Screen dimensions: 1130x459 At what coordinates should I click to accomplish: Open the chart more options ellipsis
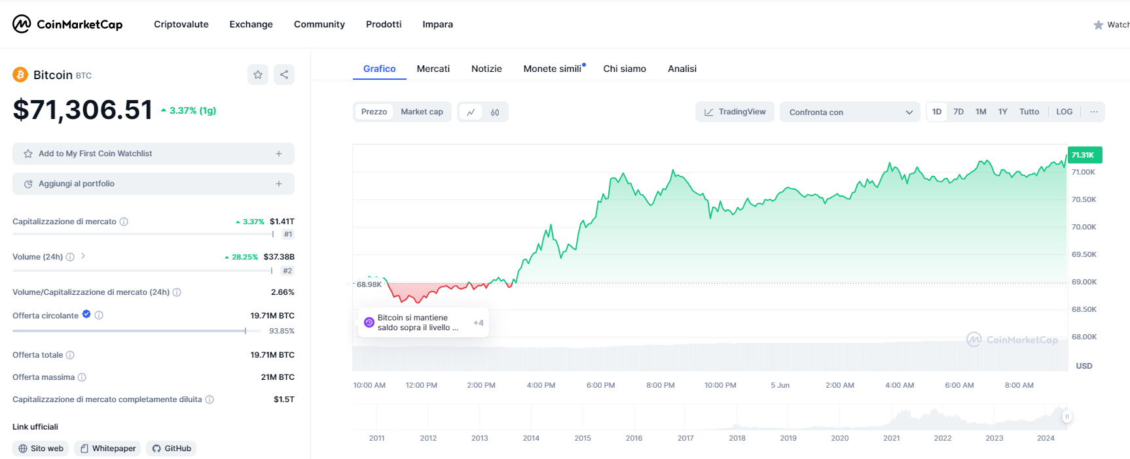click(x=1093, y=112)
